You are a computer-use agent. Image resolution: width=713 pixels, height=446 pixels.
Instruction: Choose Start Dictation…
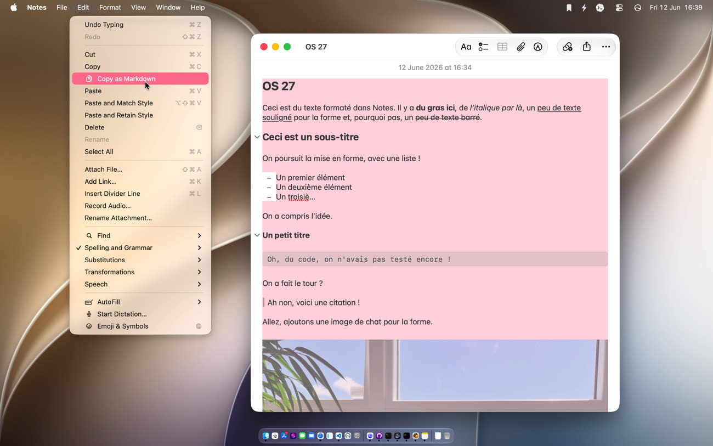(140, 314)
